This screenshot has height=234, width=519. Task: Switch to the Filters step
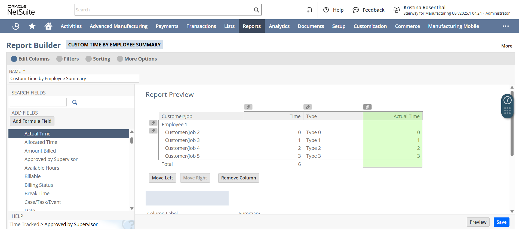point(67,59)
